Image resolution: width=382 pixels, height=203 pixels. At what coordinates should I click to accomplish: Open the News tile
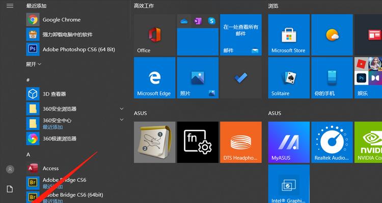(368, 35)
